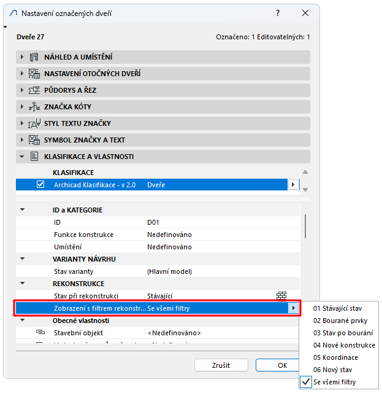Close the Nastavení označených dveří dialog
Image resolution: width=382 pixels, height=393 pixels.
point(305,13)
